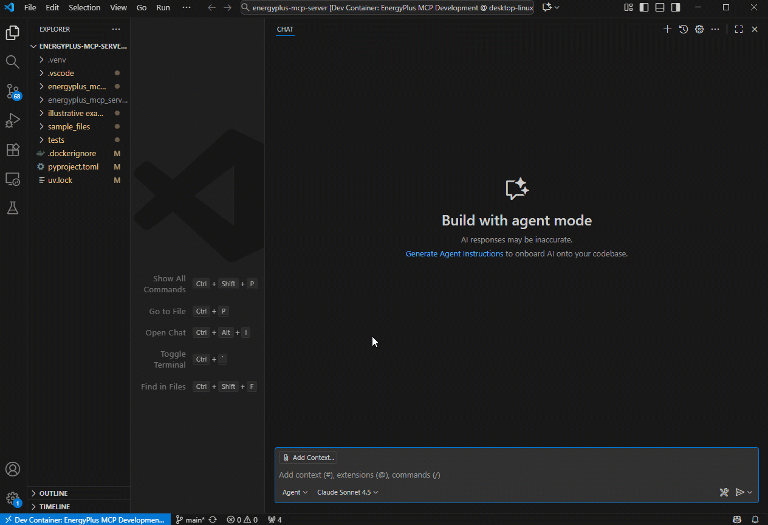Click Configure Tools icon in chat input
Image resolution: width=768 pixels, height=525 pixels.
pos(724,492)
